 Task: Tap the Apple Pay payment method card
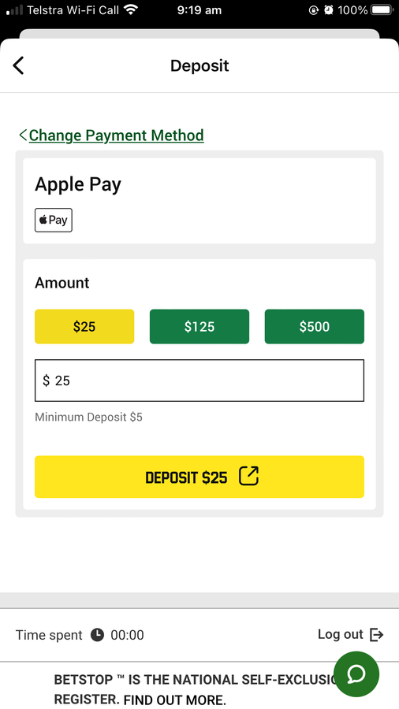(x=199, y=201)
